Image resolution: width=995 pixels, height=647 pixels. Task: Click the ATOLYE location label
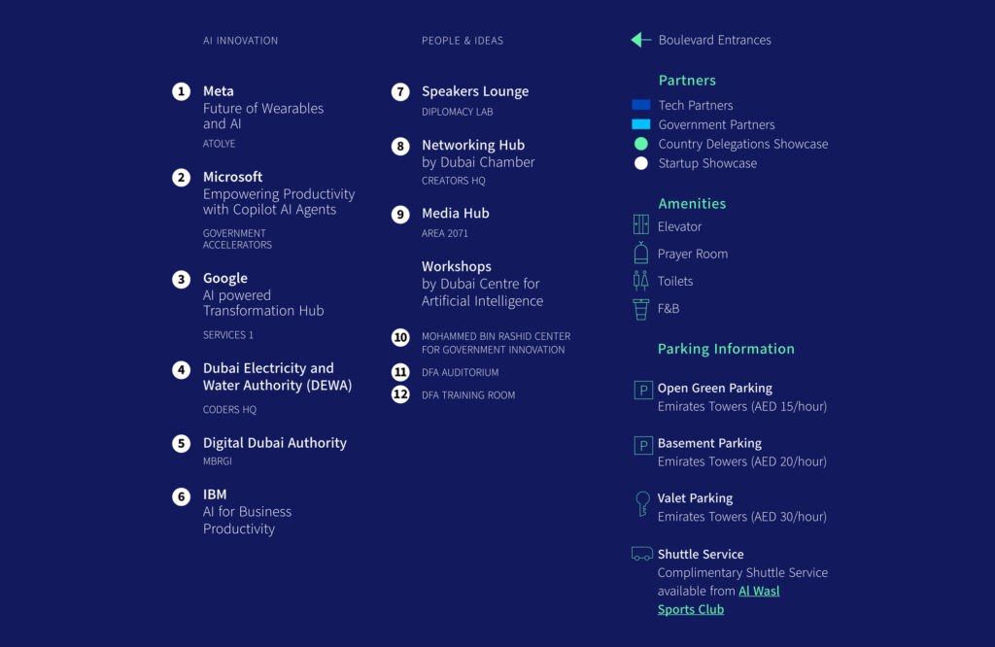coord(219,144)
